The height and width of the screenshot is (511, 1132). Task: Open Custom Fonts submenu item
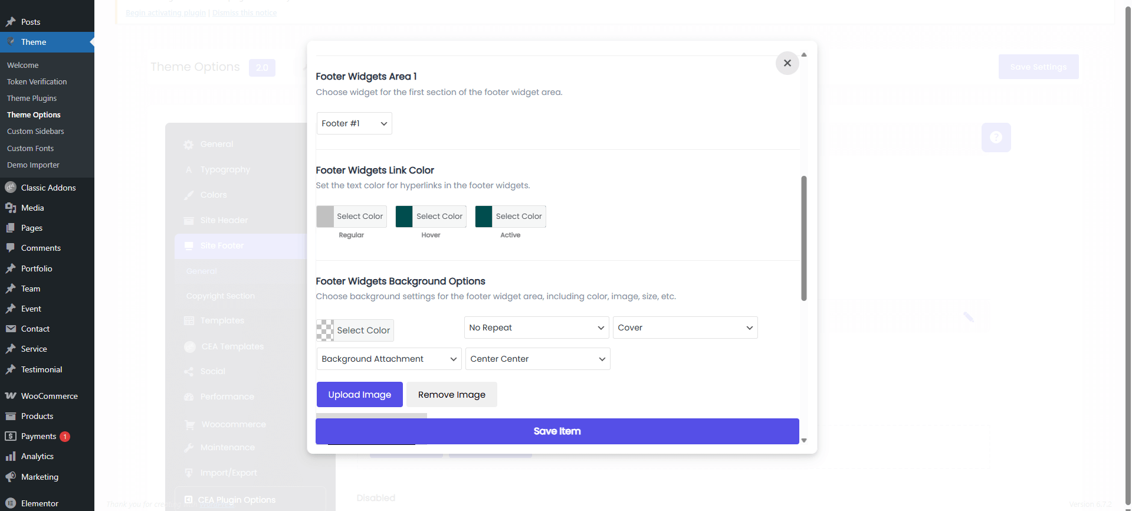30,148
